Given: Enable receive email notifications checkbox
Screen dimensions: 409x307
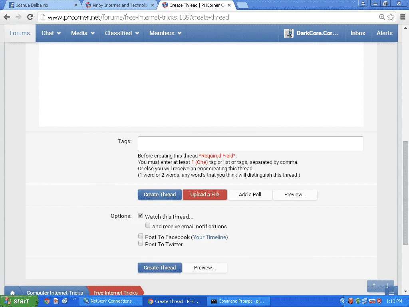Looking at the screenshot, I should click(x=148, y=225).
